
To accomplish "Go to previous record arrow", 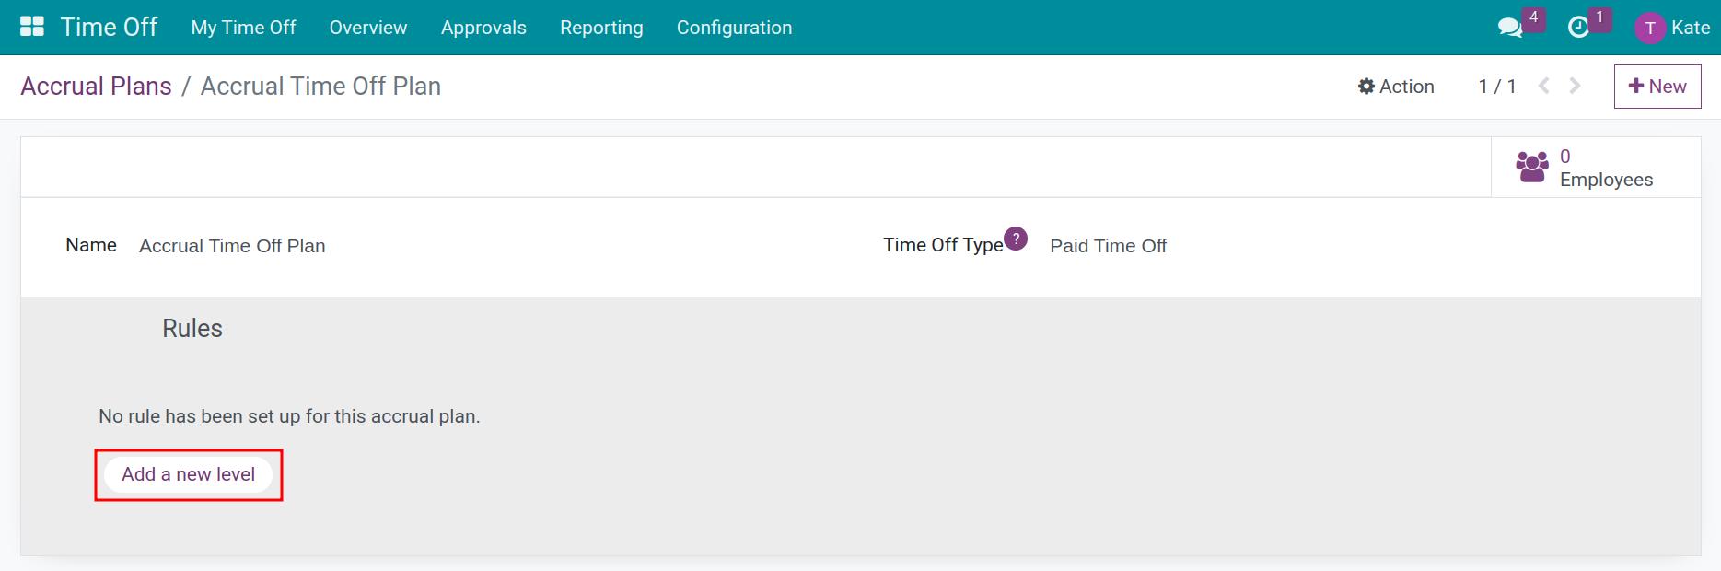I will click(x=1544, y=86).
